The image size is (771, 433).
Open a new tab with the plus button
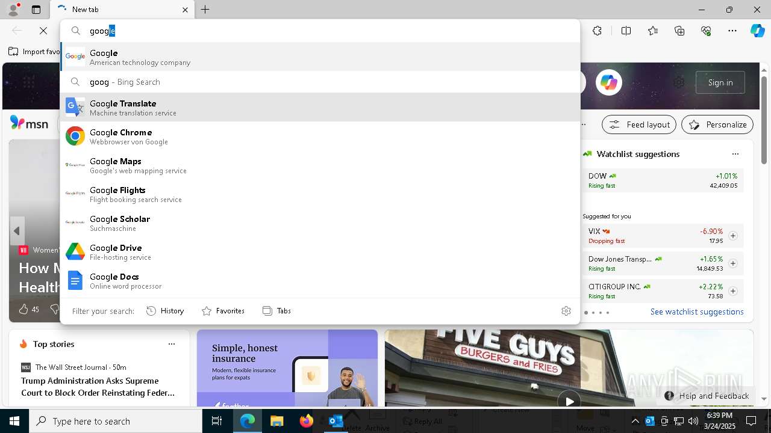click(x=205, y=10)
